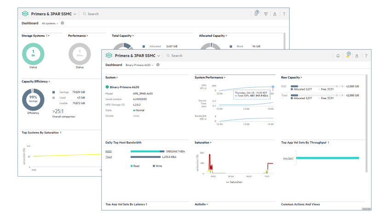Click the 4.2.6.2 HPE Storage OS value
The width and height of the screenshot is (389, 218).
137,105
